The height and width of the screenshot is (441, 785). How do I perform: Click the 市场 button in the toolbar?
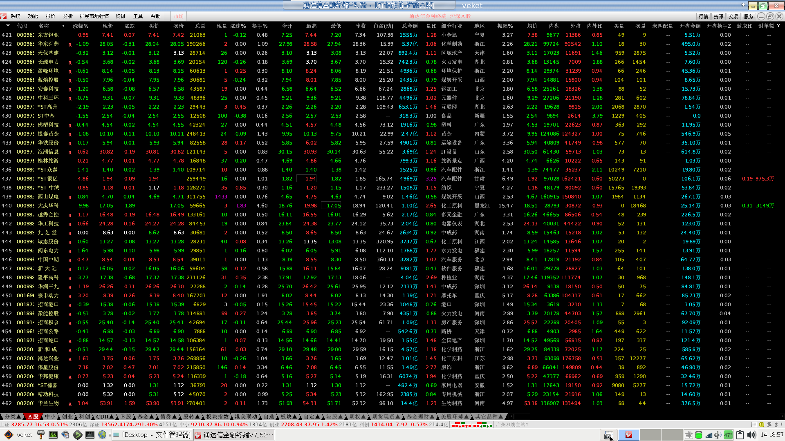pyautogui.click(x=179, y=16)
